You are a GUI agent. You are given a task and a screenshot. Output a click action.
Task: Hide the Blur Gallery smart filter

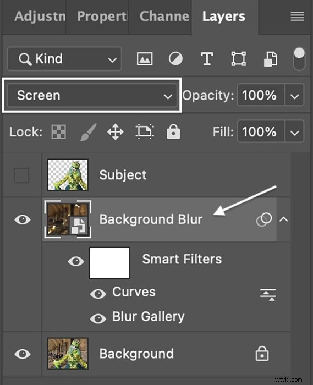coord(98,318)
